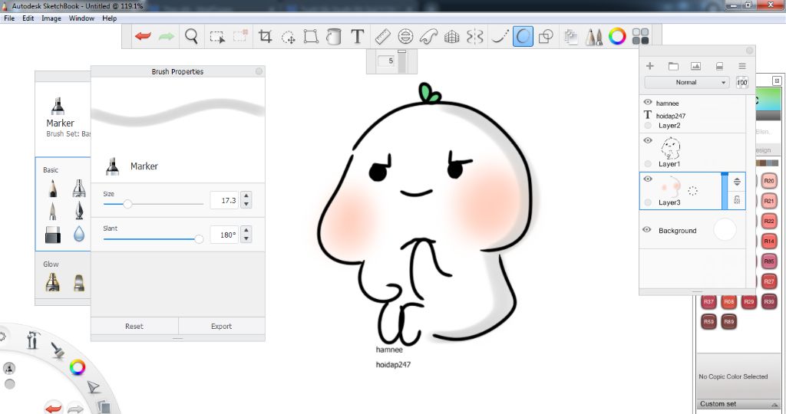Click the Size value field 17.3

(224, 200)
